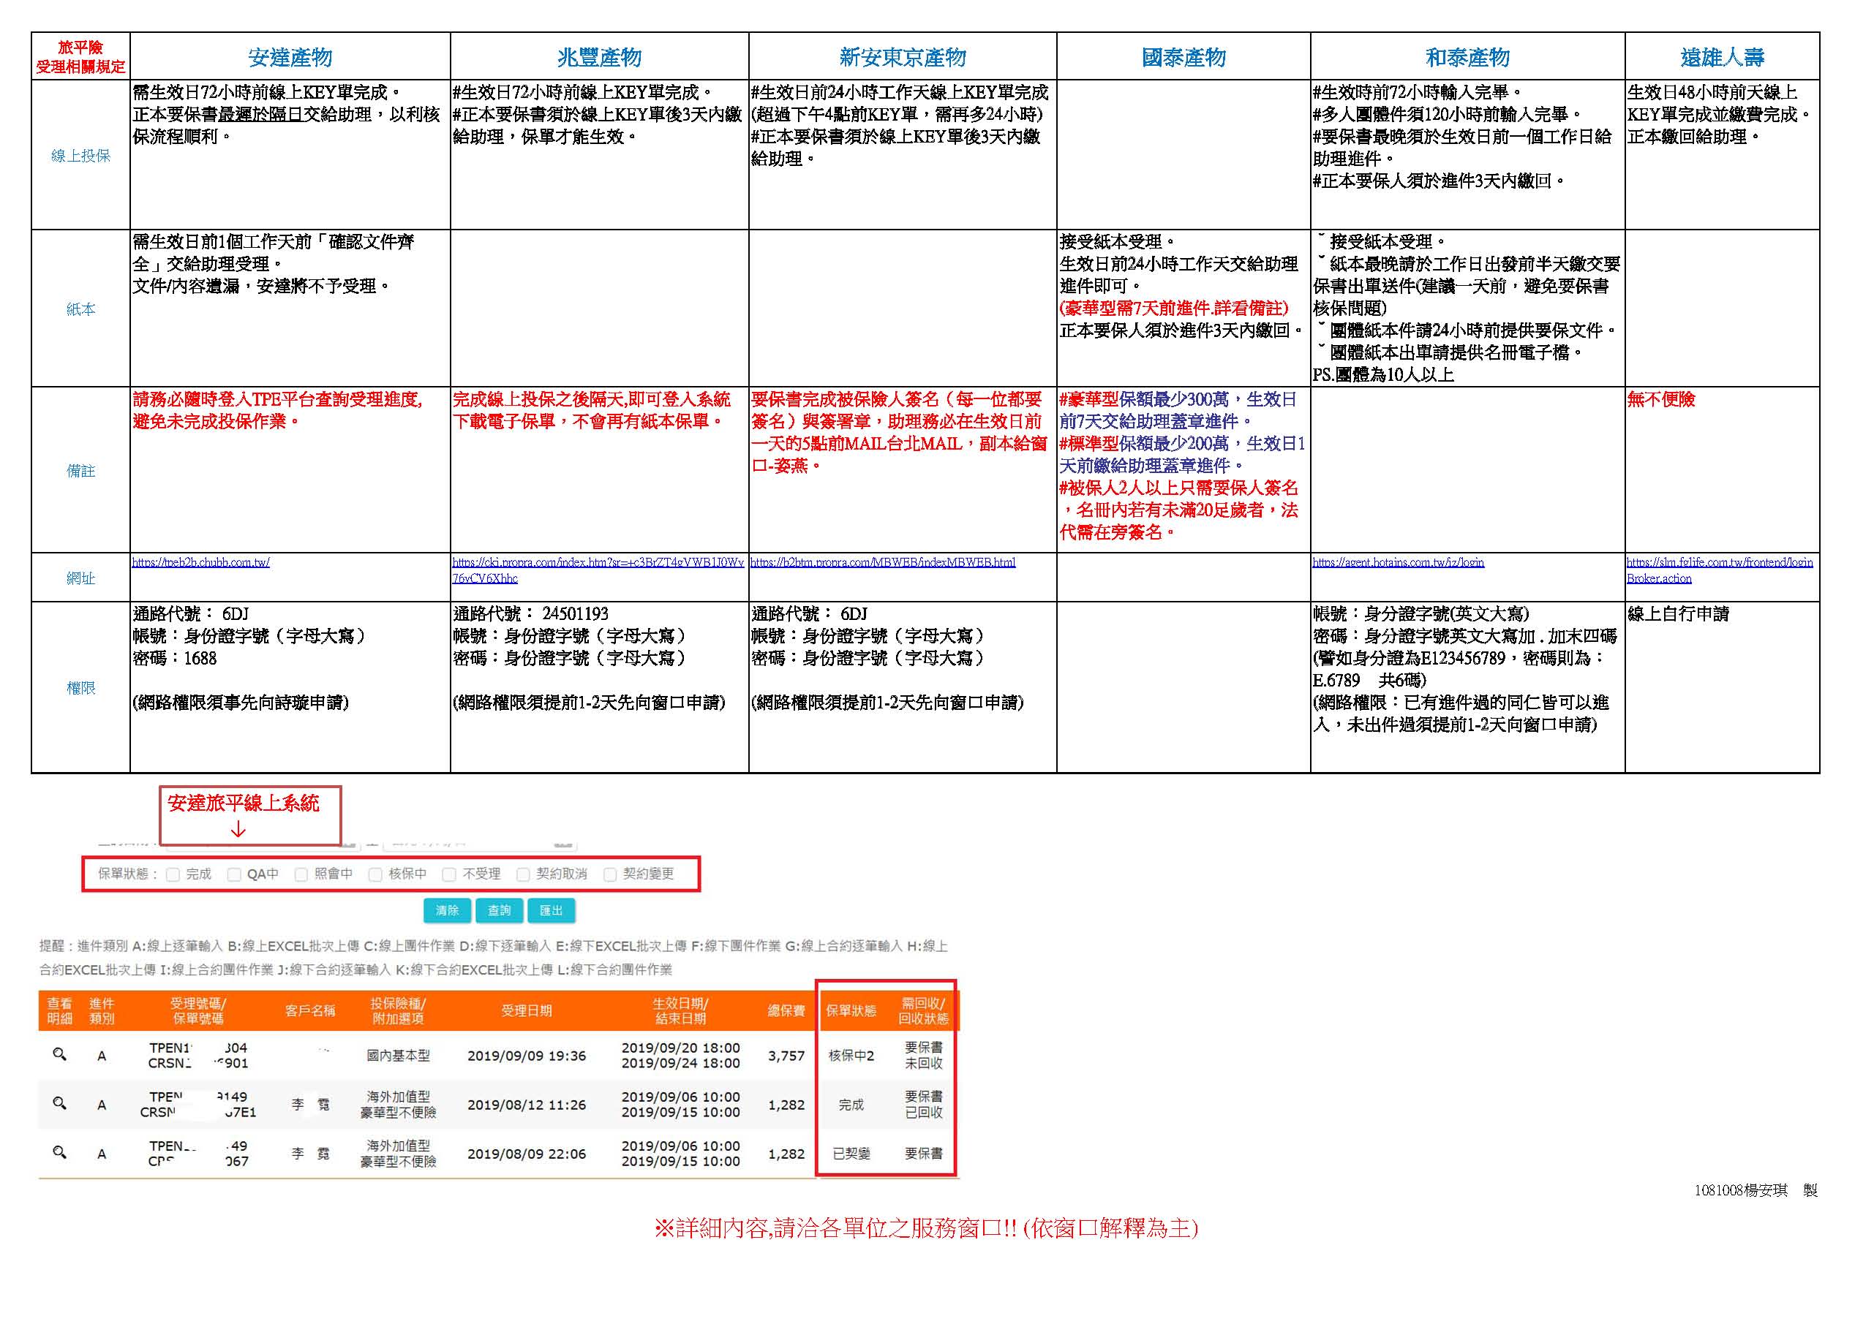Tick the QA中 status checkbox
Image resolution: width=1874 pixels, height=1324 pixels.
pyautogui.click(x=234, y=874)
